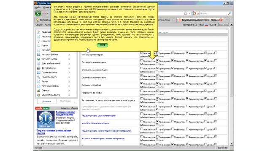The width and height of the screenshot is (270, 151).
Task: Click the Пользователи icon in the sidebar
Action: tap(38, 32)
